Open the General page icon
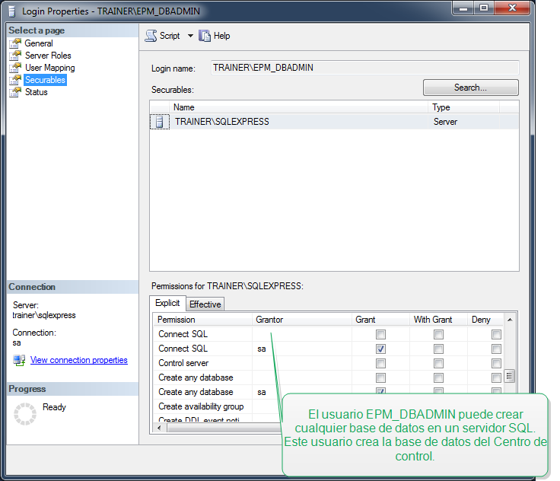 point(15,43)
